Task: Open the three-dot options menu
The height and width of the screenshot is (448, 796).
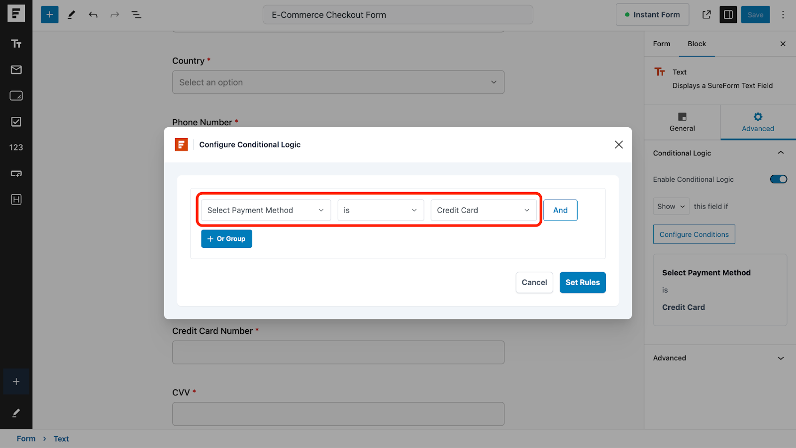Action: 783,15
